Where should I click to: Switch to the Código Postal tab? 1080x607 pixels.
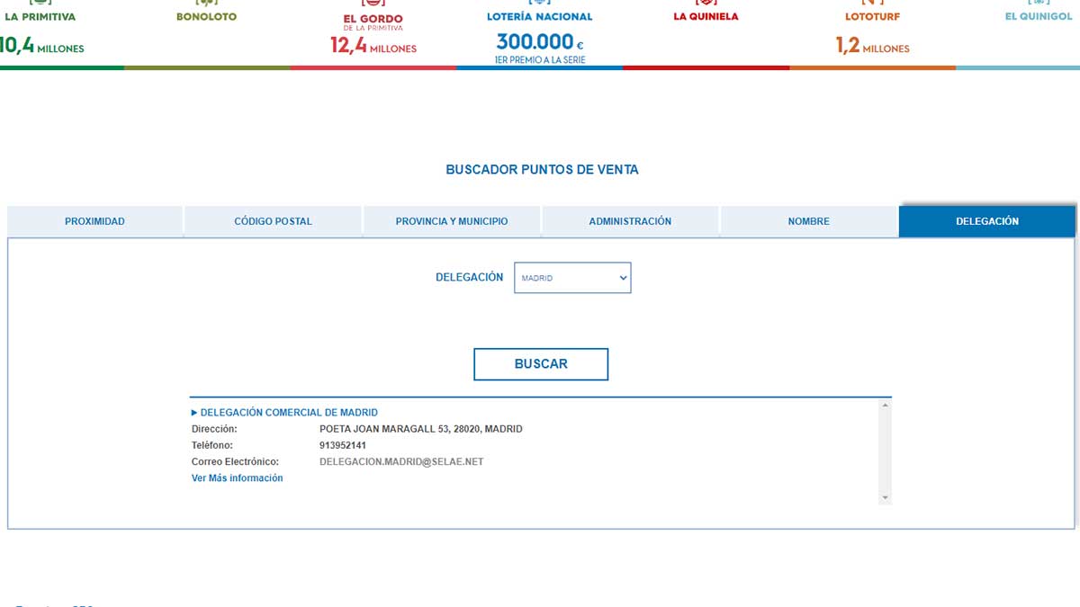(273, 221)
